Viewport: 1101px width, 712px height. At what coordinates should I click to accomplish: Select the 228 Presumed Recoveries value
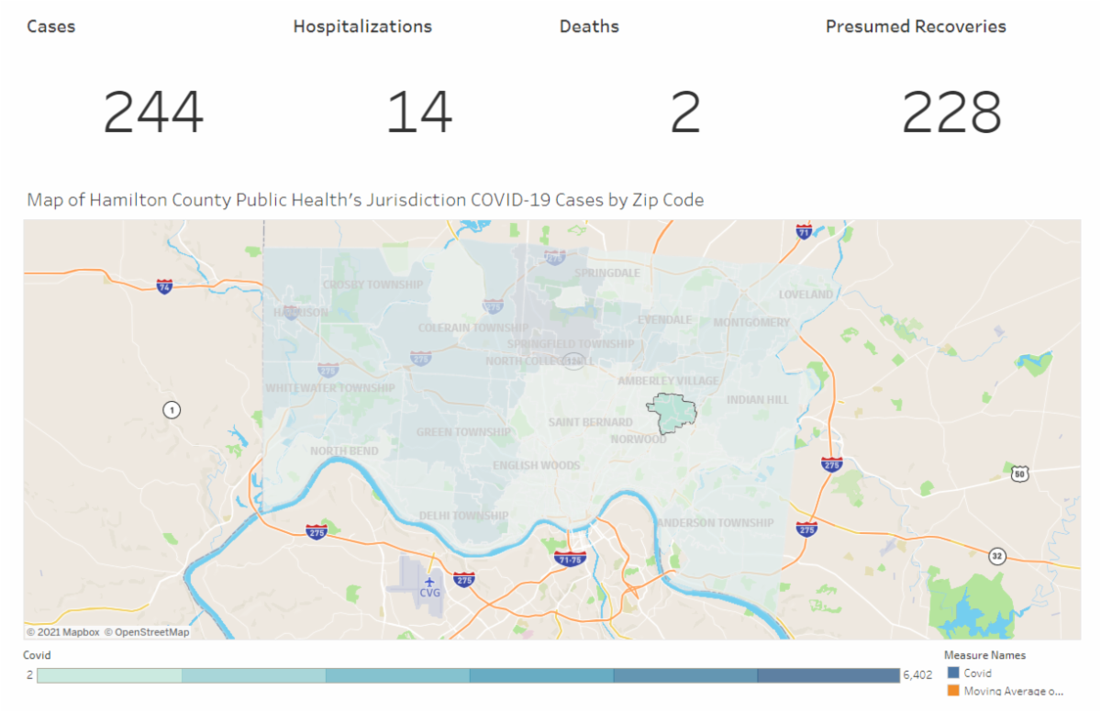[951, 112]
